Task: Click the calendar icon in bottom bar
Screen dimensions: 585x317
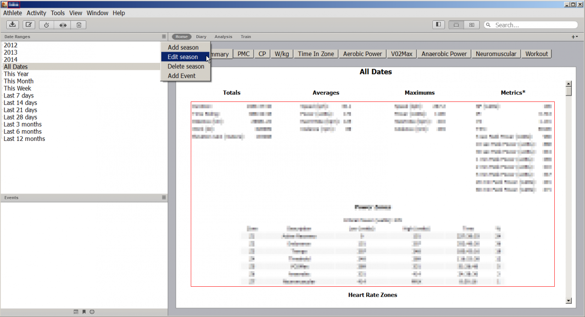Action: pos(76,312)
